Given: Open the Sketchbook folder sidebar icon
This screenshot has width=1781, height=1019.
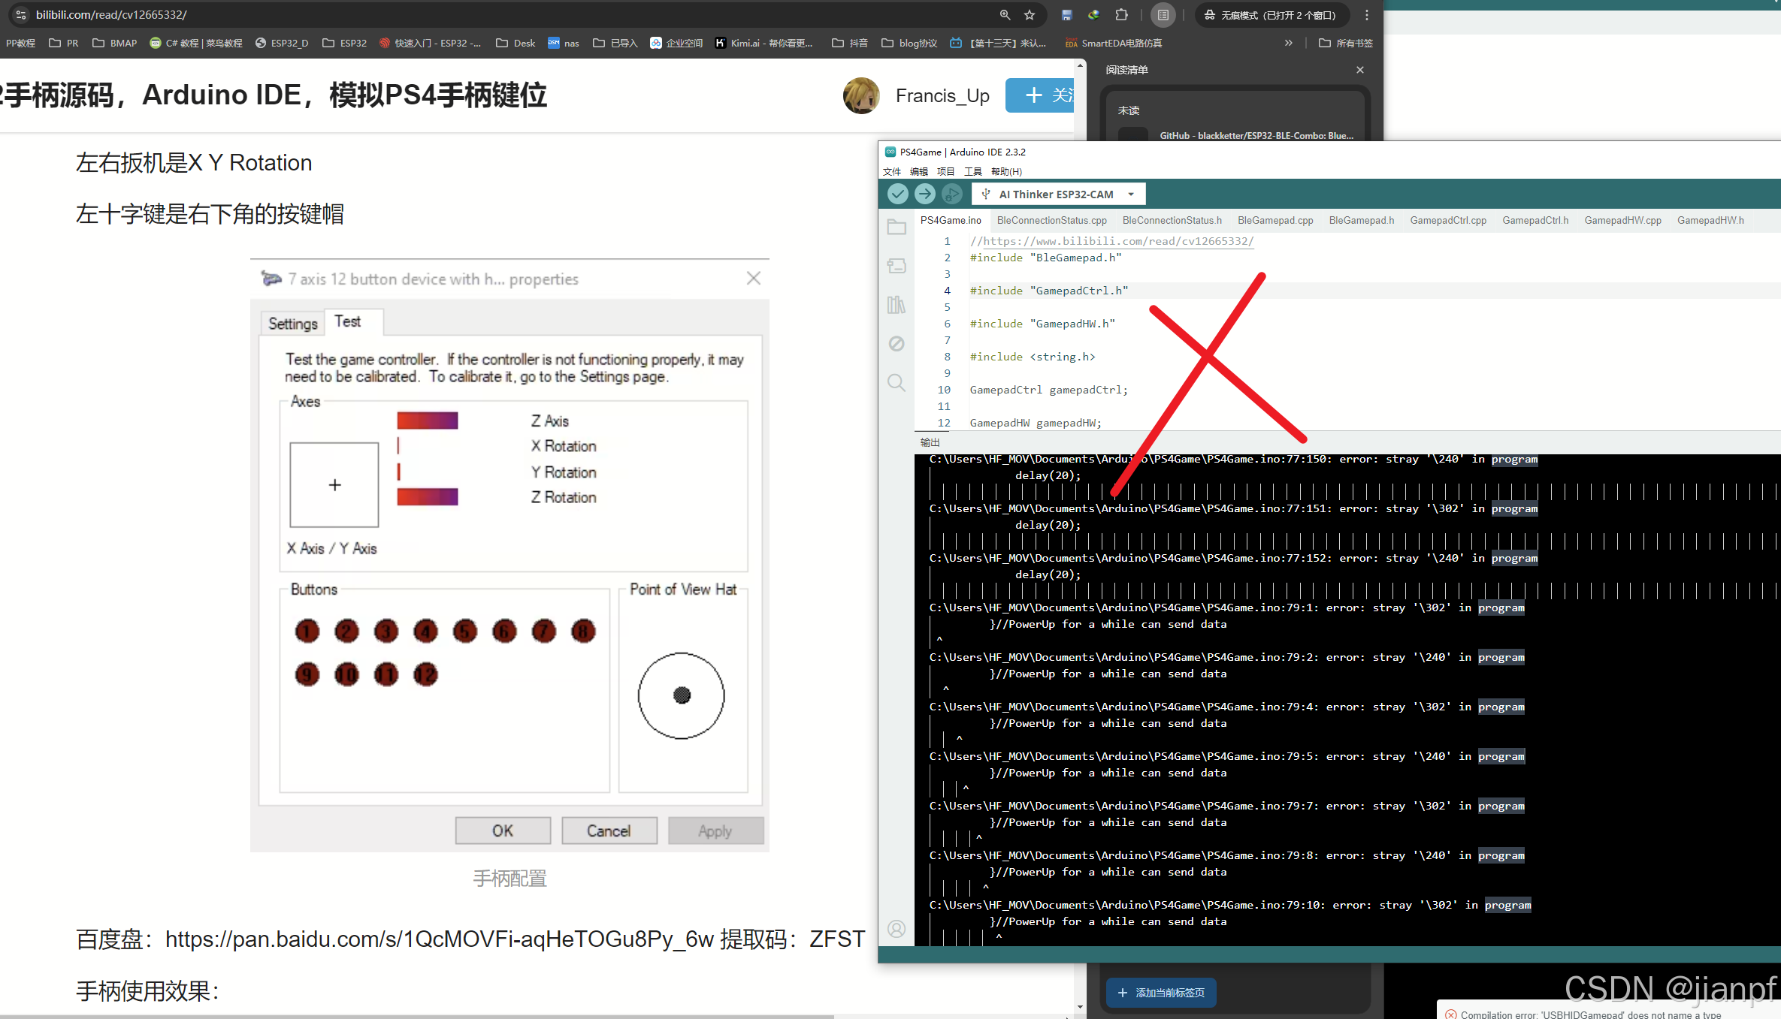Looking at the screenshot, I should click(897, 228).
